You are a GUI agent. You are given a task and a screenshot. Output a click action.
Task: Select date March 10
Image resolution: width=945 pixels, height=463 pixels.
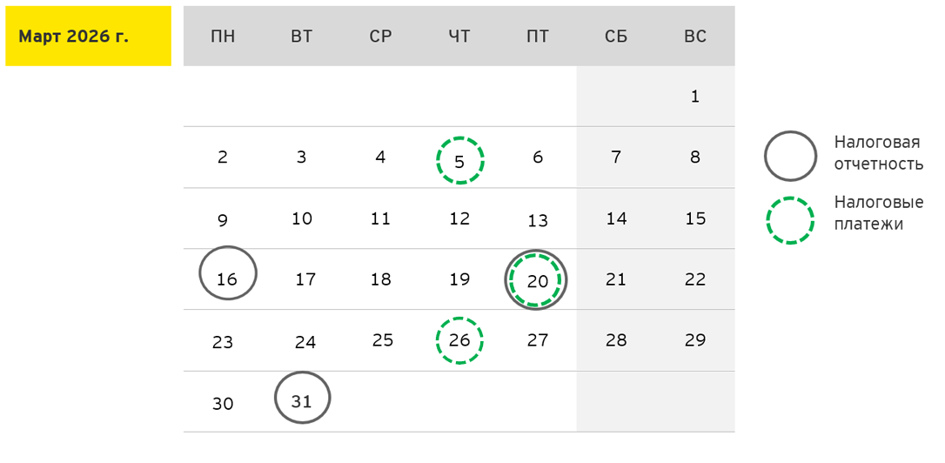click(x=302, y=218)
